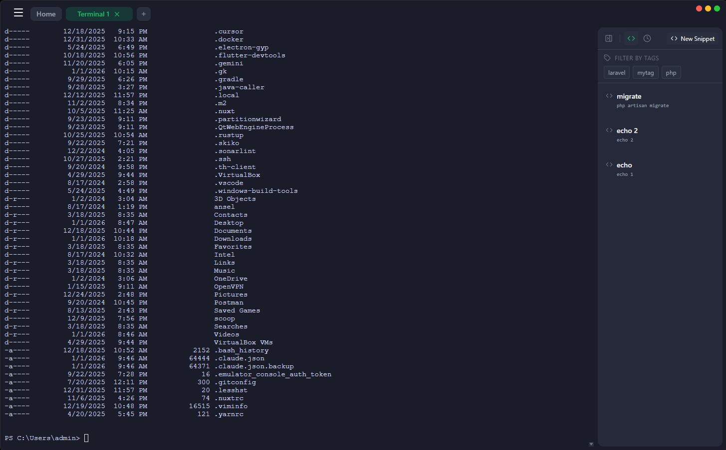
Task: Click the tag icon beside FILTER BY TAGS
Action: pos(607,58)
